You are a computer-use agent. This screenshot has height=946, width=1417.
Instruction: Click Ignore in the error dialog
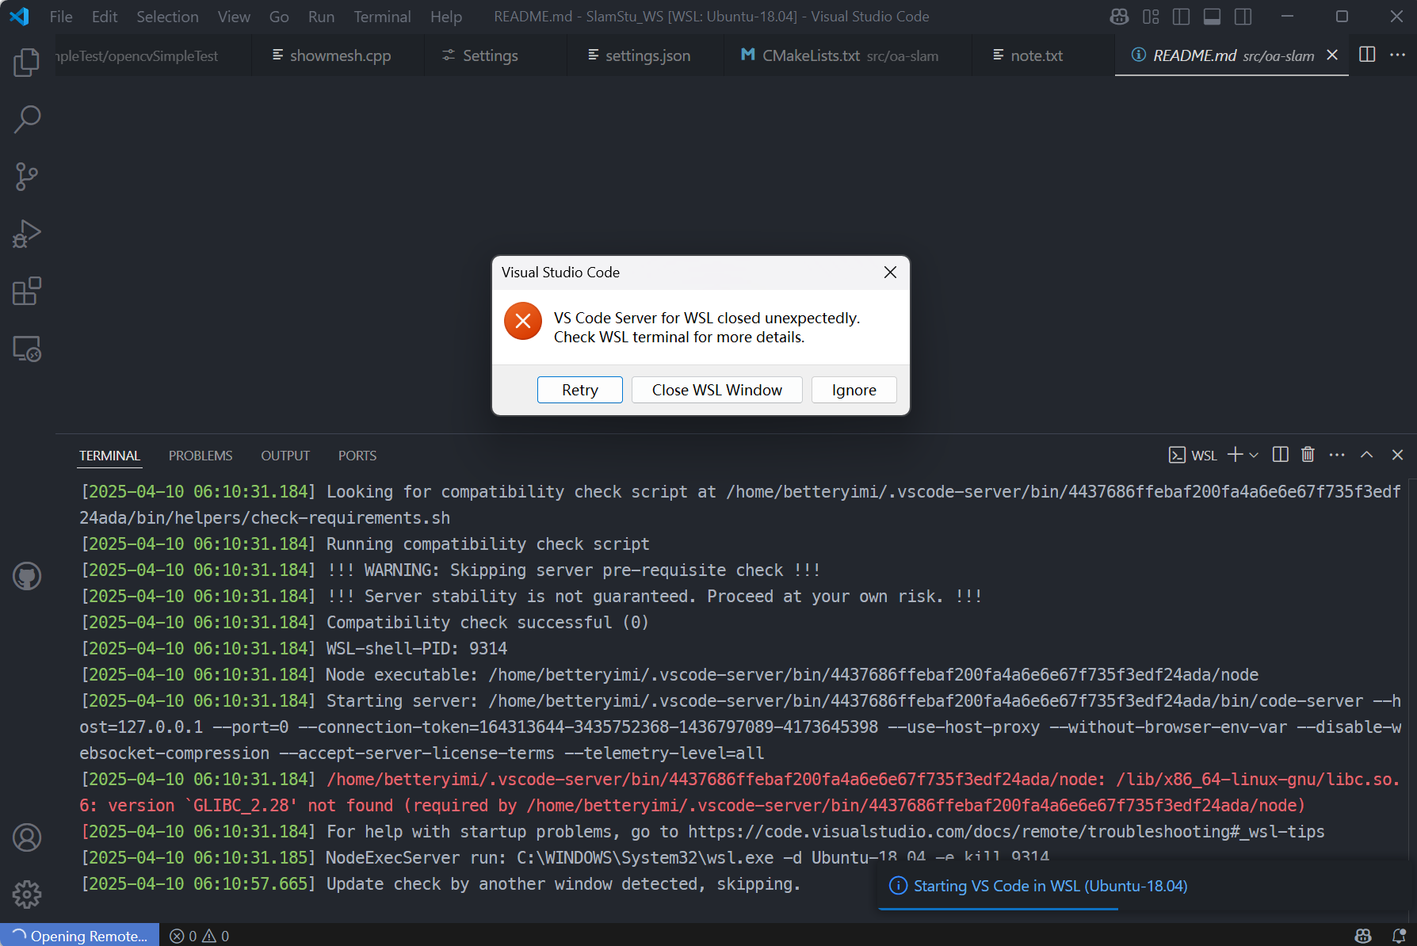[854, 389]
